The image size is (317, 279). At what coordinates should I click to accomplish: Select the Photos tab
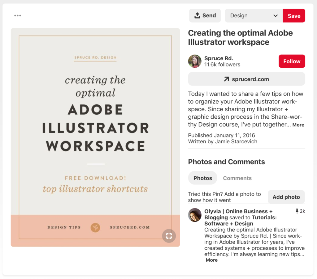[x=202, y=178]
